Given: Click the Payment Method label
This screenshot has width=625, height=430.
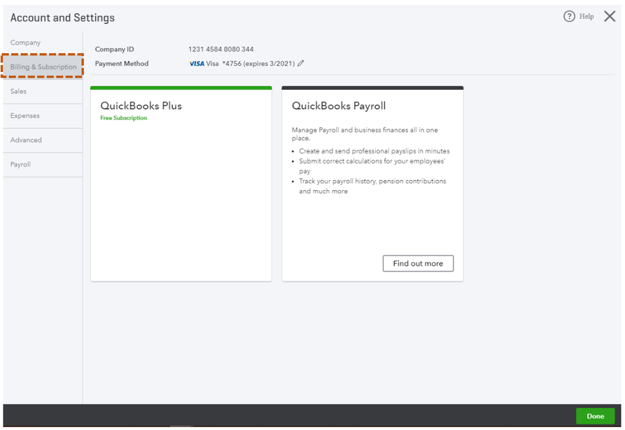Looking at the screenshot, I should pos(122,63).
